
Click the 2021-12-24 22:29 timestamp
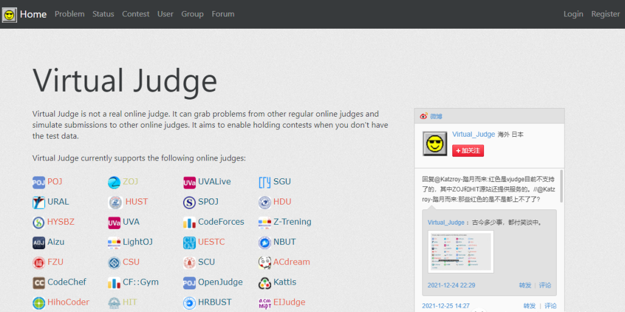click(451, 285)
